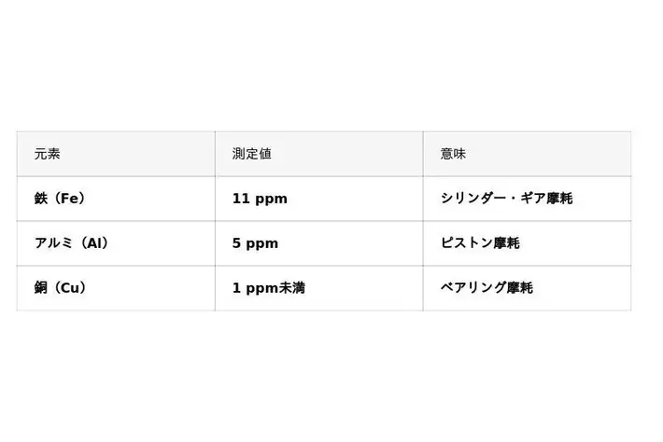Click the シリンダー・ギア摩耗 cell
This screenshot has width=663, height=442.
click(x=506, y=199)
